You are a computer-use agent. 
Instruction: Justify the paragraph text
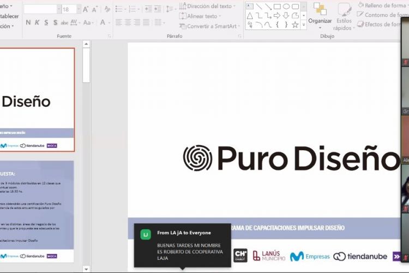coord(146,23)
